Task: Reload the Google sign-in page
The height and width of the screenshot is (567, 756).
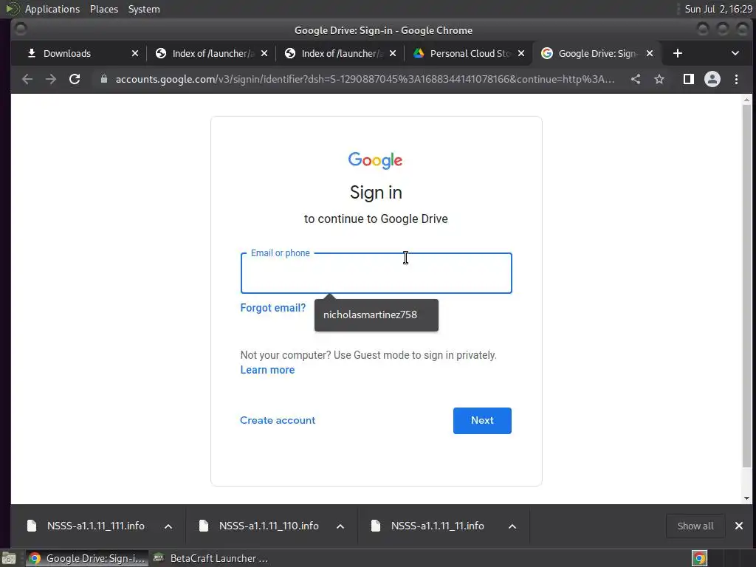Action: [x=75, y=79]
